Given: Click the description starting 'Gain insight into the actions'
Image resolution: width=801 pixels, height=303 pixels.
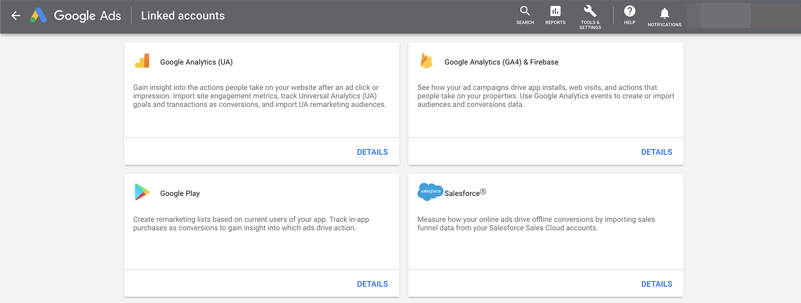Looking at the screenshot, I should (x=259, y=96).
